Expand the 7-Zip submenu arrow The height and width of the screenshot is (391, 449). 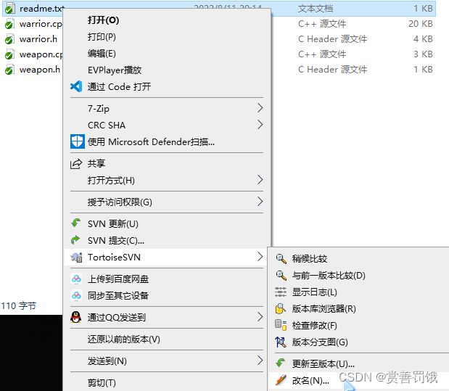(260, 108)
